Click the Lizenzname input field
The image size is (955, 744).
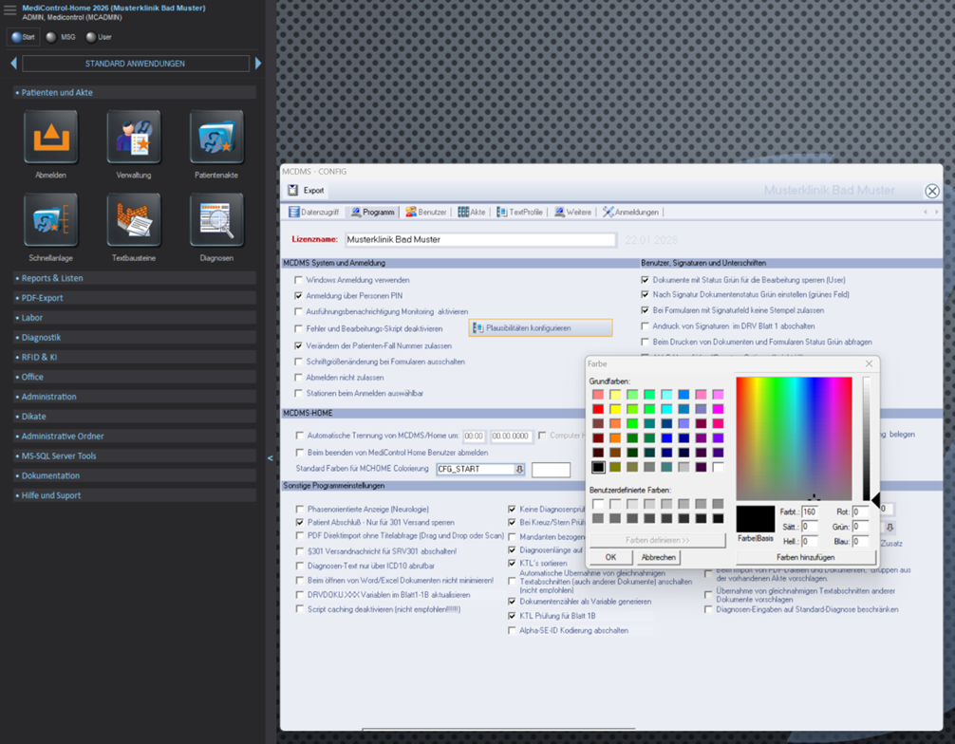[x=479, y=240]
